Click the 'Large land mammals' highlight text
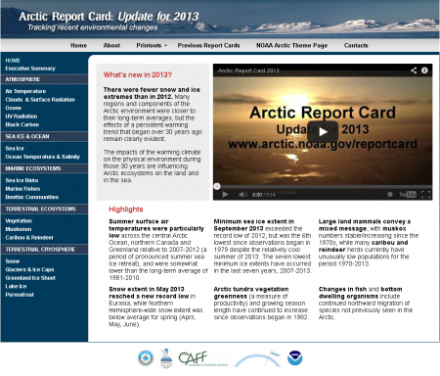Viewport: 440px width, 376px height. (x=369, y=243)
